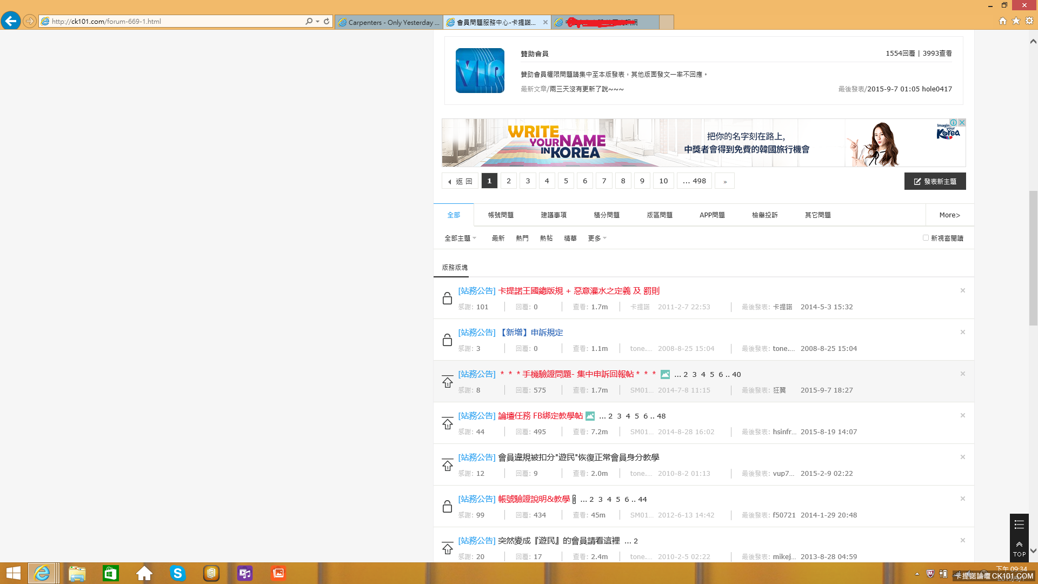Open thread 卡提諾王國總版規 + 惡意灌水之定義
Image resolution: width=1038 pixels, height=584 pixels.
578,291
